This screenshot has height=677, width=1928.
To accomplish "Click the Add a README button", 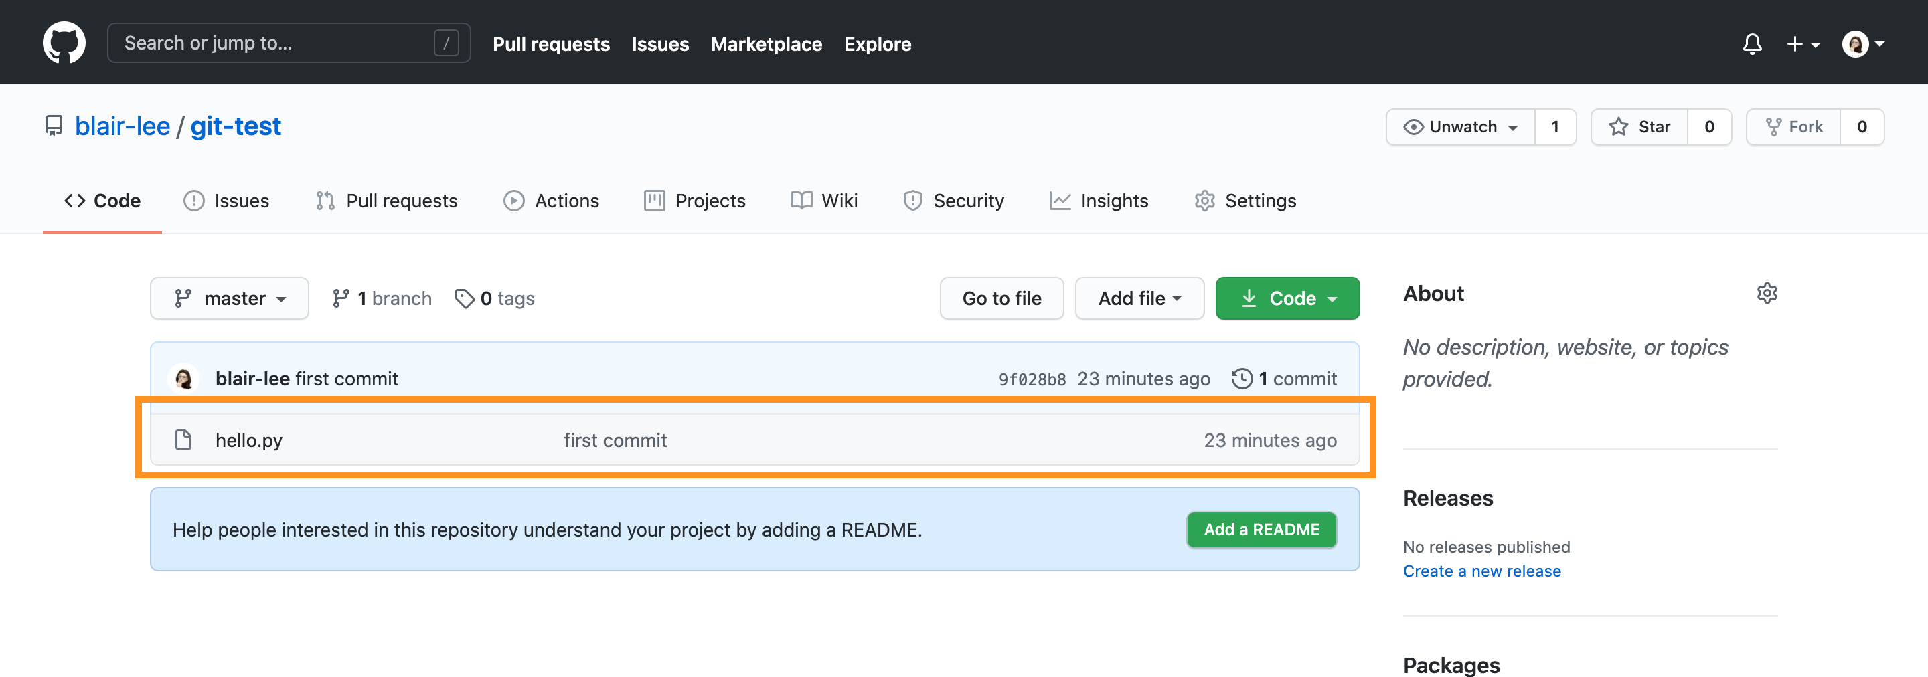I will click(x=1261, y=529).
